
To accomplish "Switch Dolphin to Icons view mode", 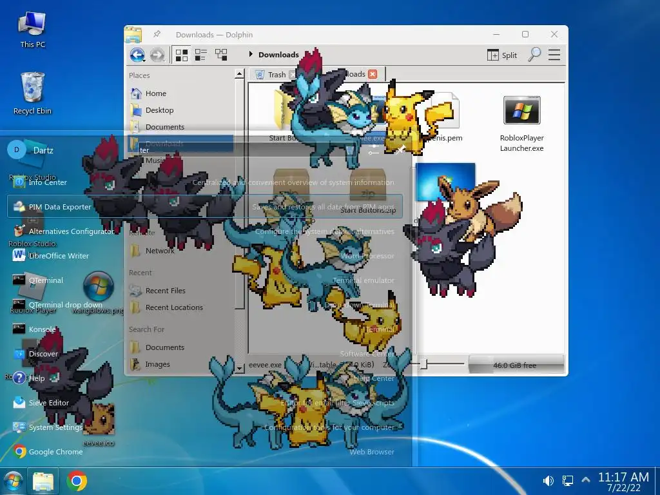I will [x=181, y=55].
